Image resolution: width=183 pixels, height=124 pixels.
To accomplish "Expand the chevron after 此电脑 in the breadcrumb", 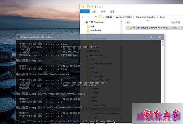I will (x=114, y=17).
